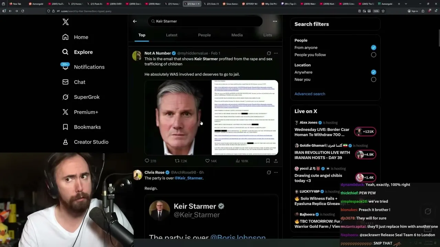Join Goldie Ghamari's live via +4.9K button

365,155
